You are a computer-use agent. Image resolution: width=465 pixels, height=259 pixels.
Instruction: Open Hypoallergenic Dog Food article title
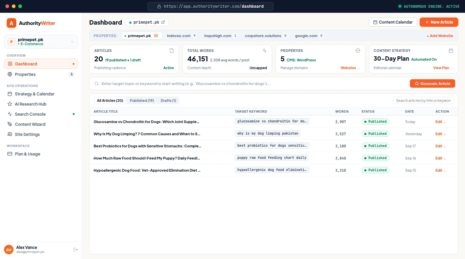pos(147,170)
